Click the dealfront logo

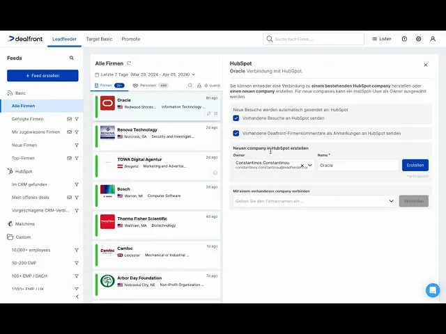tap(25, 39)
